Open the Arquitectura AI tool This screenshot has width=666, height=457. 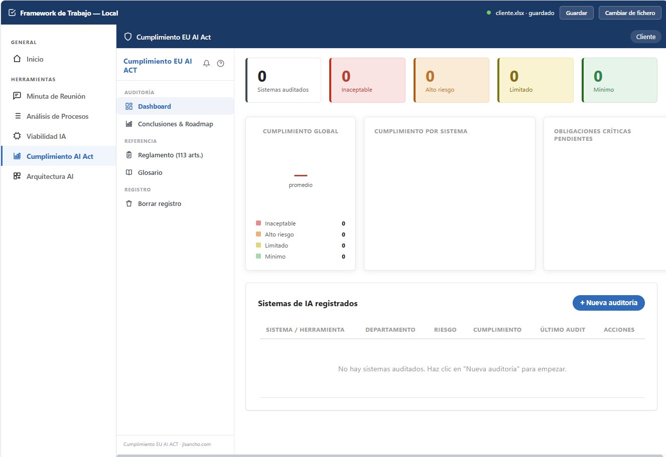pos(58,176)
